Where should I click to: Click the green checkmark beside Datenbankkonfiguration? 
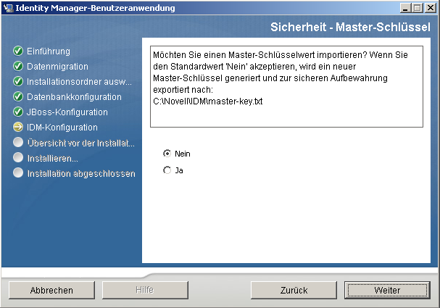pyautogui.click(x=18, y=96)
